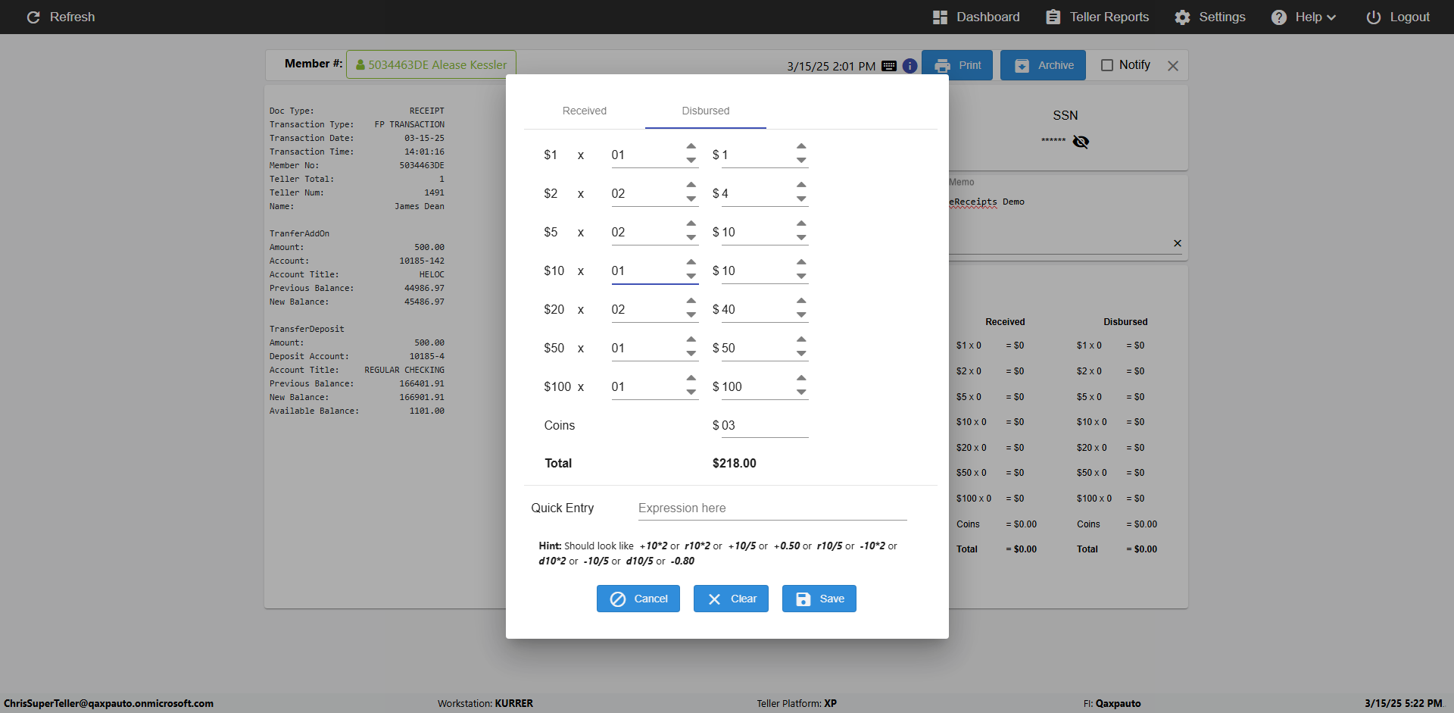
Task: Decrease the $50 amount value
Action: coord(801,354)
